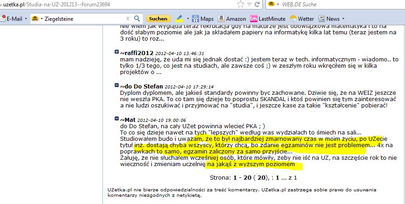This screenshot has width=405, height=204.
Task: Open the E-Mail dropdown menu
Action: (x=26, y=19)
